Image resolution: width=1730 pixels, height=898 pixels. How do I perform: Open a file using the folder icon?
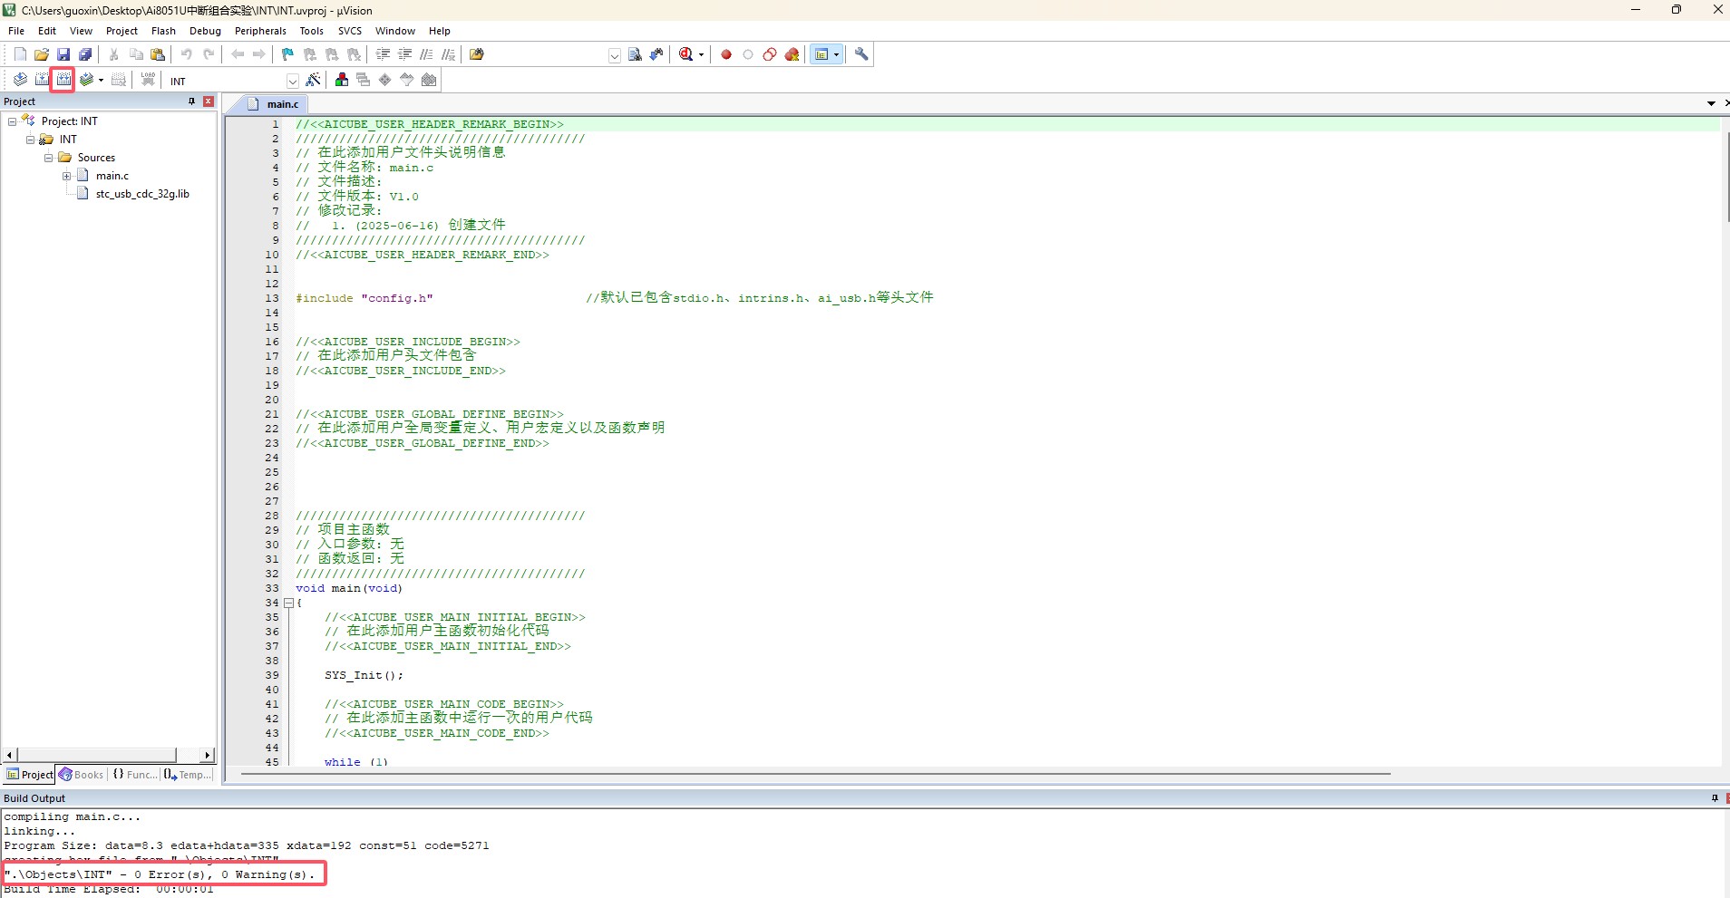tap(42, 54)
